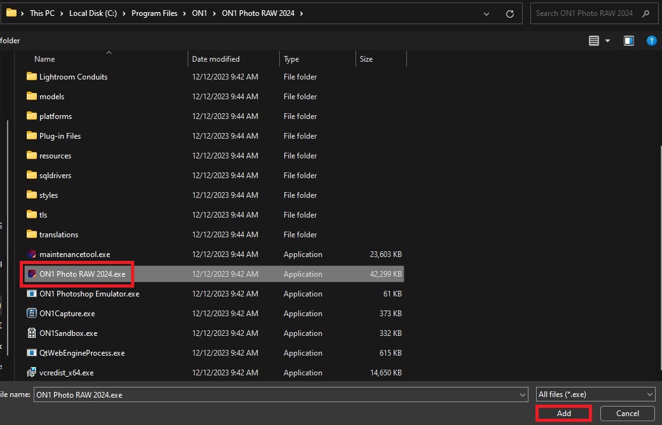Go to the ON1 breadcrumb folder
Image resolution: width=662 pixels, height=425 pixels.
[199, 13]
